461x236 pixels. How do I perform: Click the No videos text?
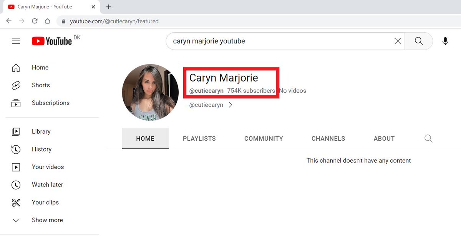pos(292,91)
